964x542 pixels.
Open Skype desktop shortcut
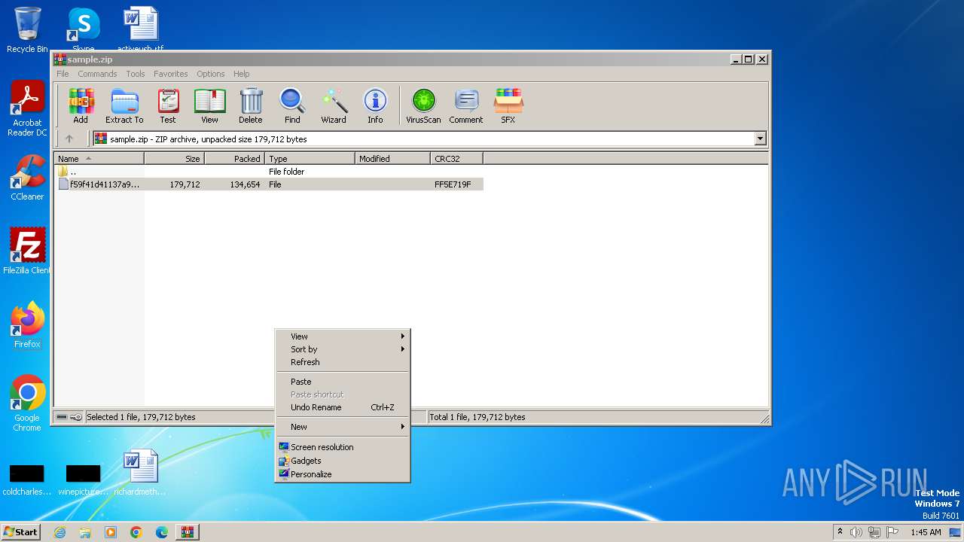[x=83, y=30]
